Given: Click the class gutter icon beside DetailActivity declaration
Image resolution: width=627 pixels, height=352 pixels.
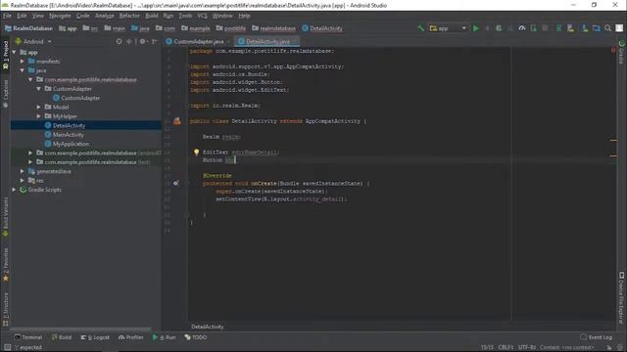Looking at the screenshot, I should [176, 121].
